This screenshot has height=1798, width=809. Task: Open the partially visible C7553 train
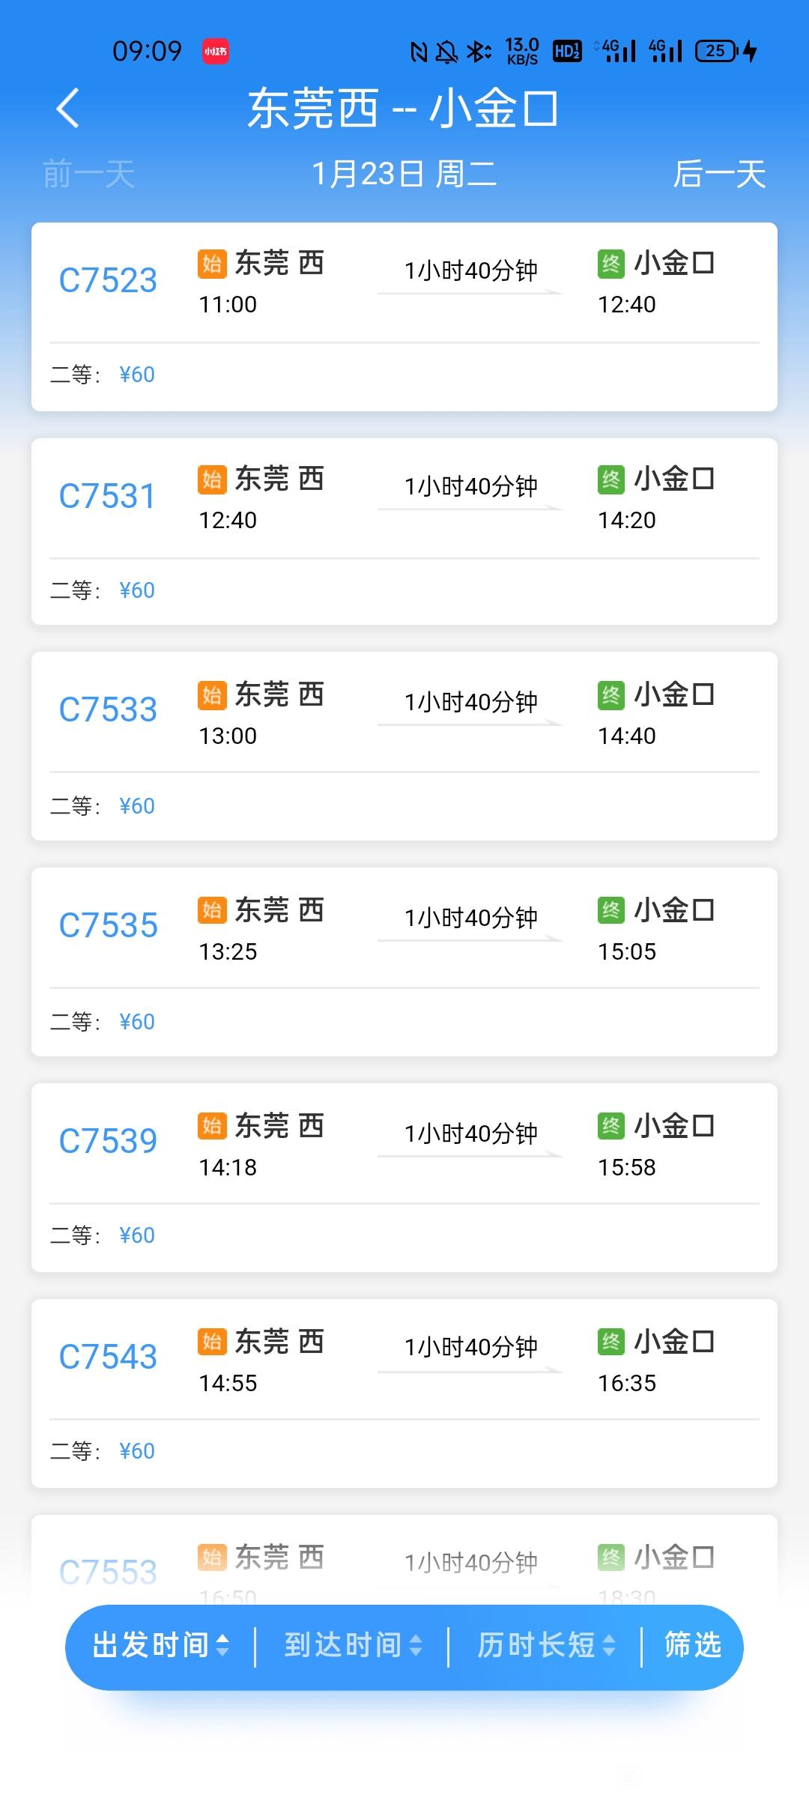coord(404,1560)
